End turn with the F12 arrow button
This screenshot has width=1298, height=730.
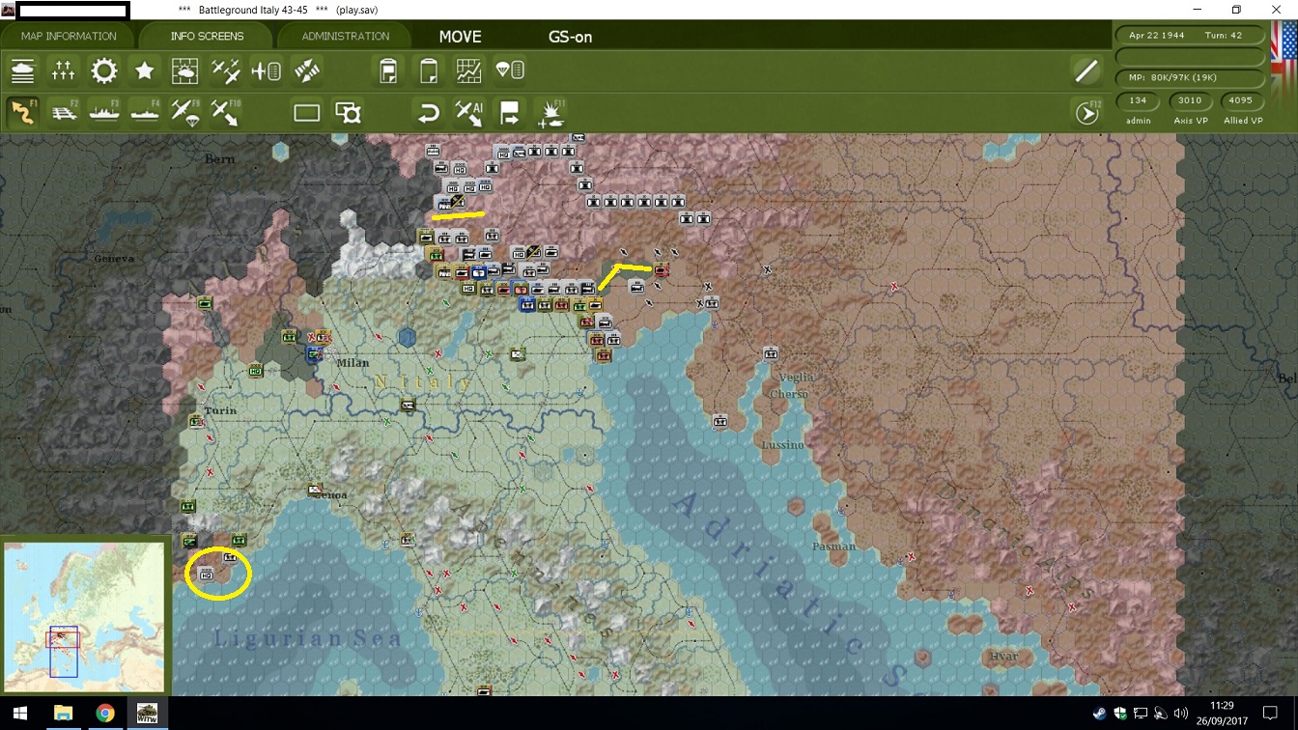point(1087,113)
